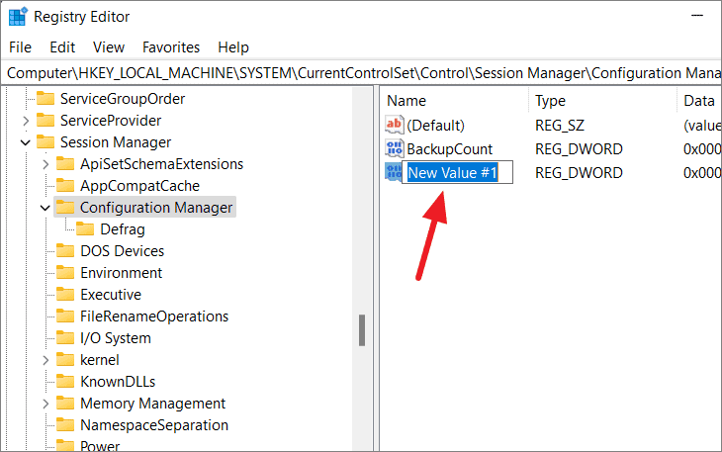Click the KnownDLLs folder icon
Image resolution: width=722 pixels, height=452 pixels.
[65, 381]
